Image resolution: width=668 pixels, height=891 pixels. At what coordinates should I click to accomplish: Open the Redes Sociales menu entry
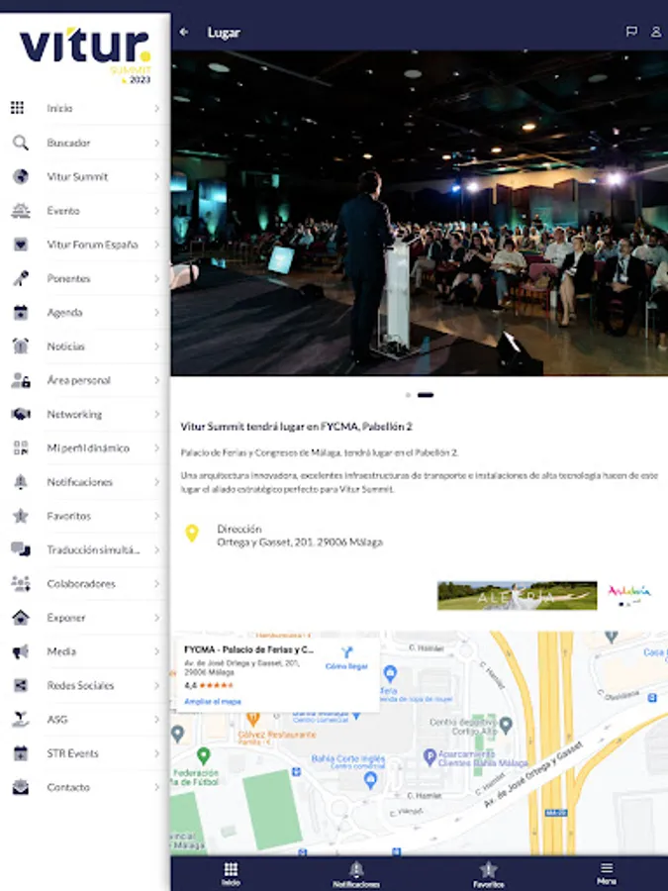[x=85, y=685]
